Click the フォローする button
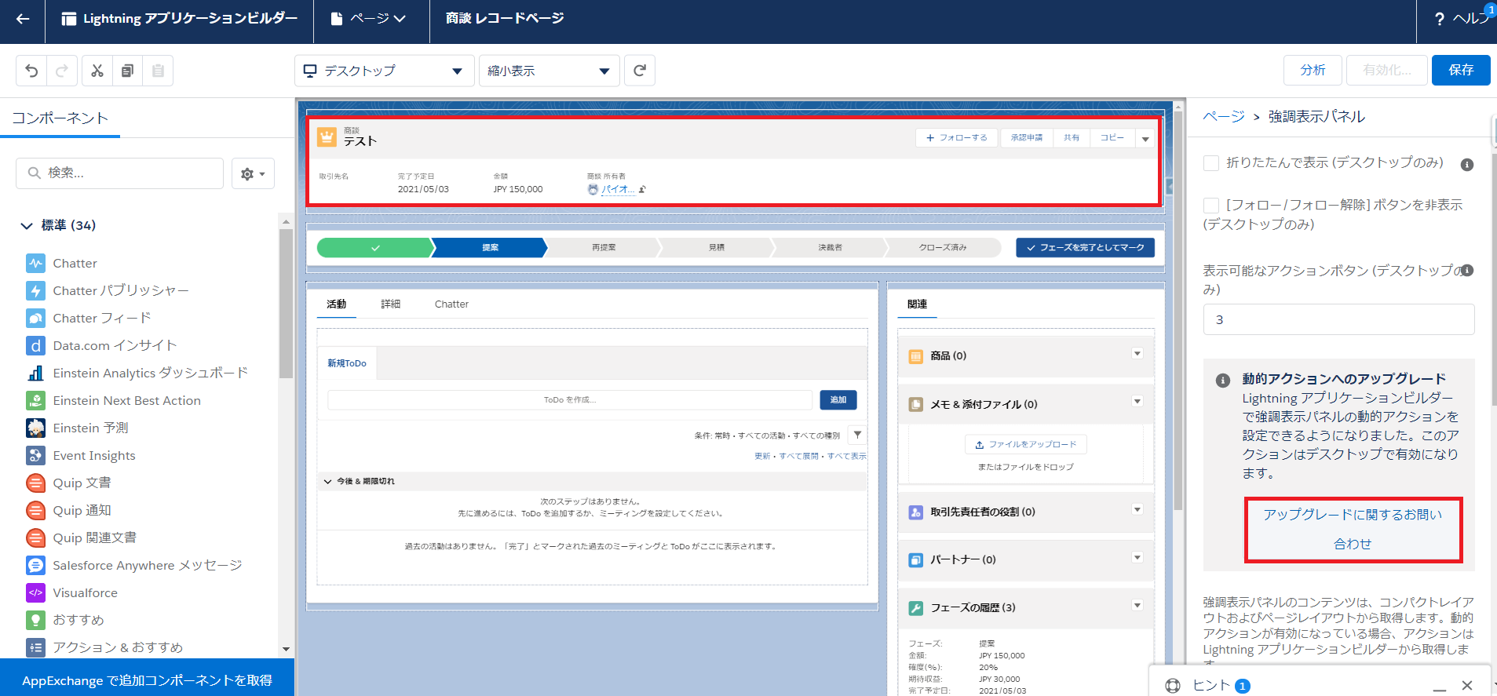The height and width of the screenshot is (696, 1497). pos(956,138)
